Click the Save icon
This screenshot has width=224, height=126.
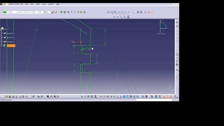point(10,97)
